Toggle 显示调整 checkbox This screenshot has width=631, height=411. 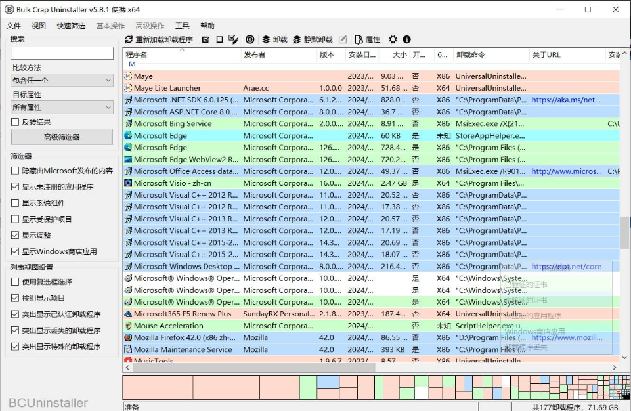tap(15, 235)
